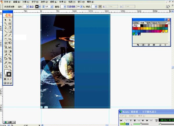Image resolution: width=174 pixels, height=126 pixels.
Task: Pick the yellow swatch in swatches panel
Action: tap(147, 28)
